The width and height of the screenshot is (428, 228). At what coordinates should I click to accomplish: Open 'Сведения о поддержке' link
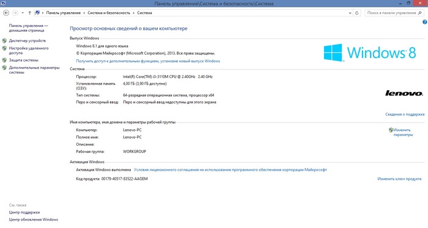tap(405, 114)
